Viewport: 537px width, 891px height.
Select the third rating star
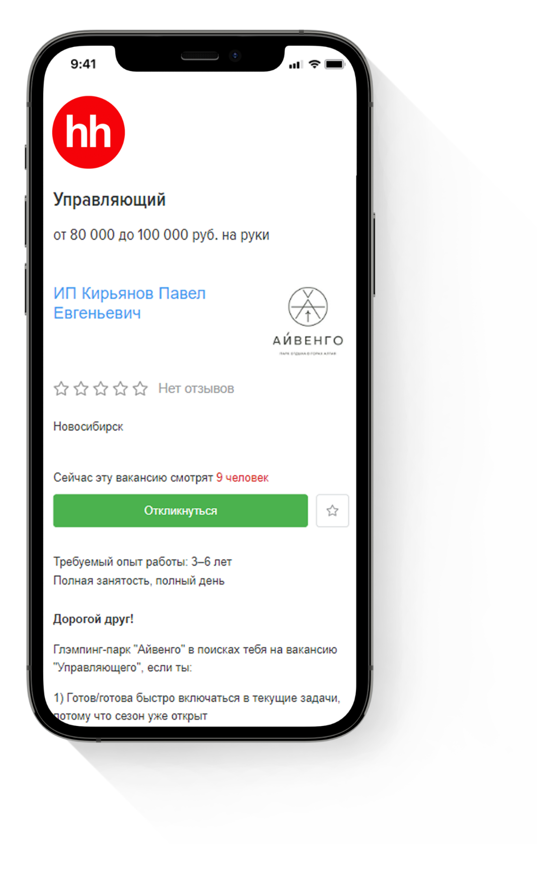pyautogui.click(x=100, y=388)
